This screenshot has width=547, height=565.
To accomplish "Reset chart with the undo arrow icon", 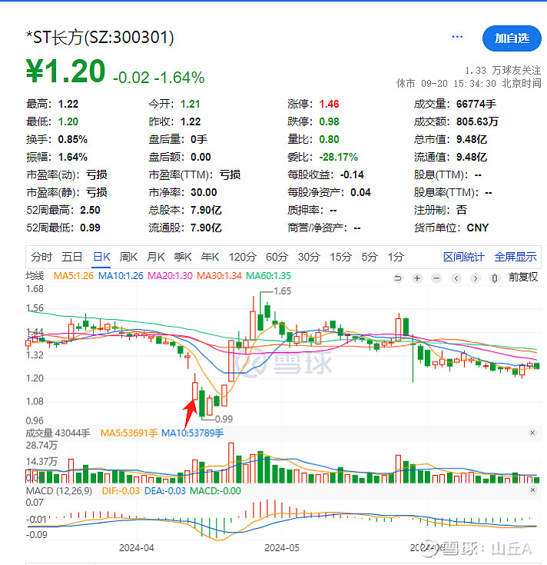I will (398, 278).
